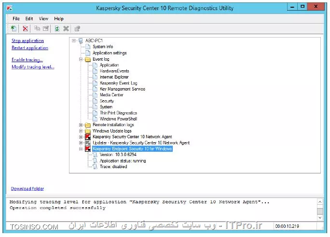Click the grayed copy toolbar icon

tap(37, 28)
